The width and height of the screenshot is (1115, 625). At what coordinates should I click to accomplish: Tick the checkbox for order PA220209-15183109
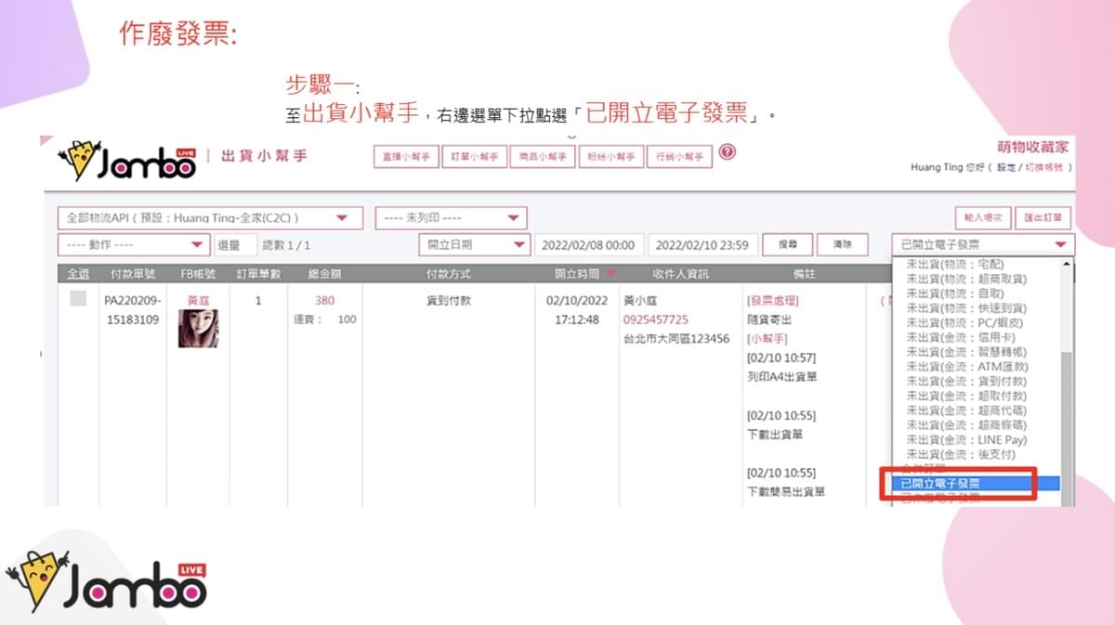[78, 299]
